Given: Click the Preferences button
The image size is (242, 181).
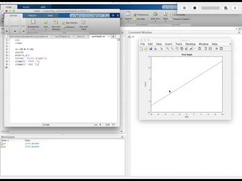Looking at the screenshot, I should pos(141,15).
